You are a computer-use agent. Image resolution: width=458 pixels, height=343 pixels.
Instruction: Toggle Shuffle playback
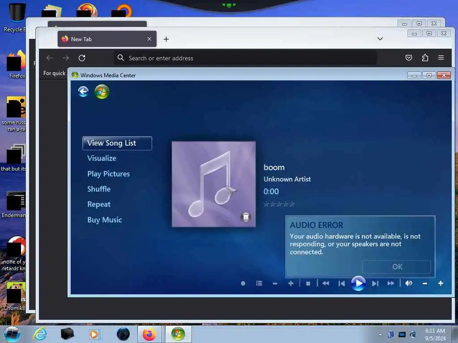click(x=99, y=189)
